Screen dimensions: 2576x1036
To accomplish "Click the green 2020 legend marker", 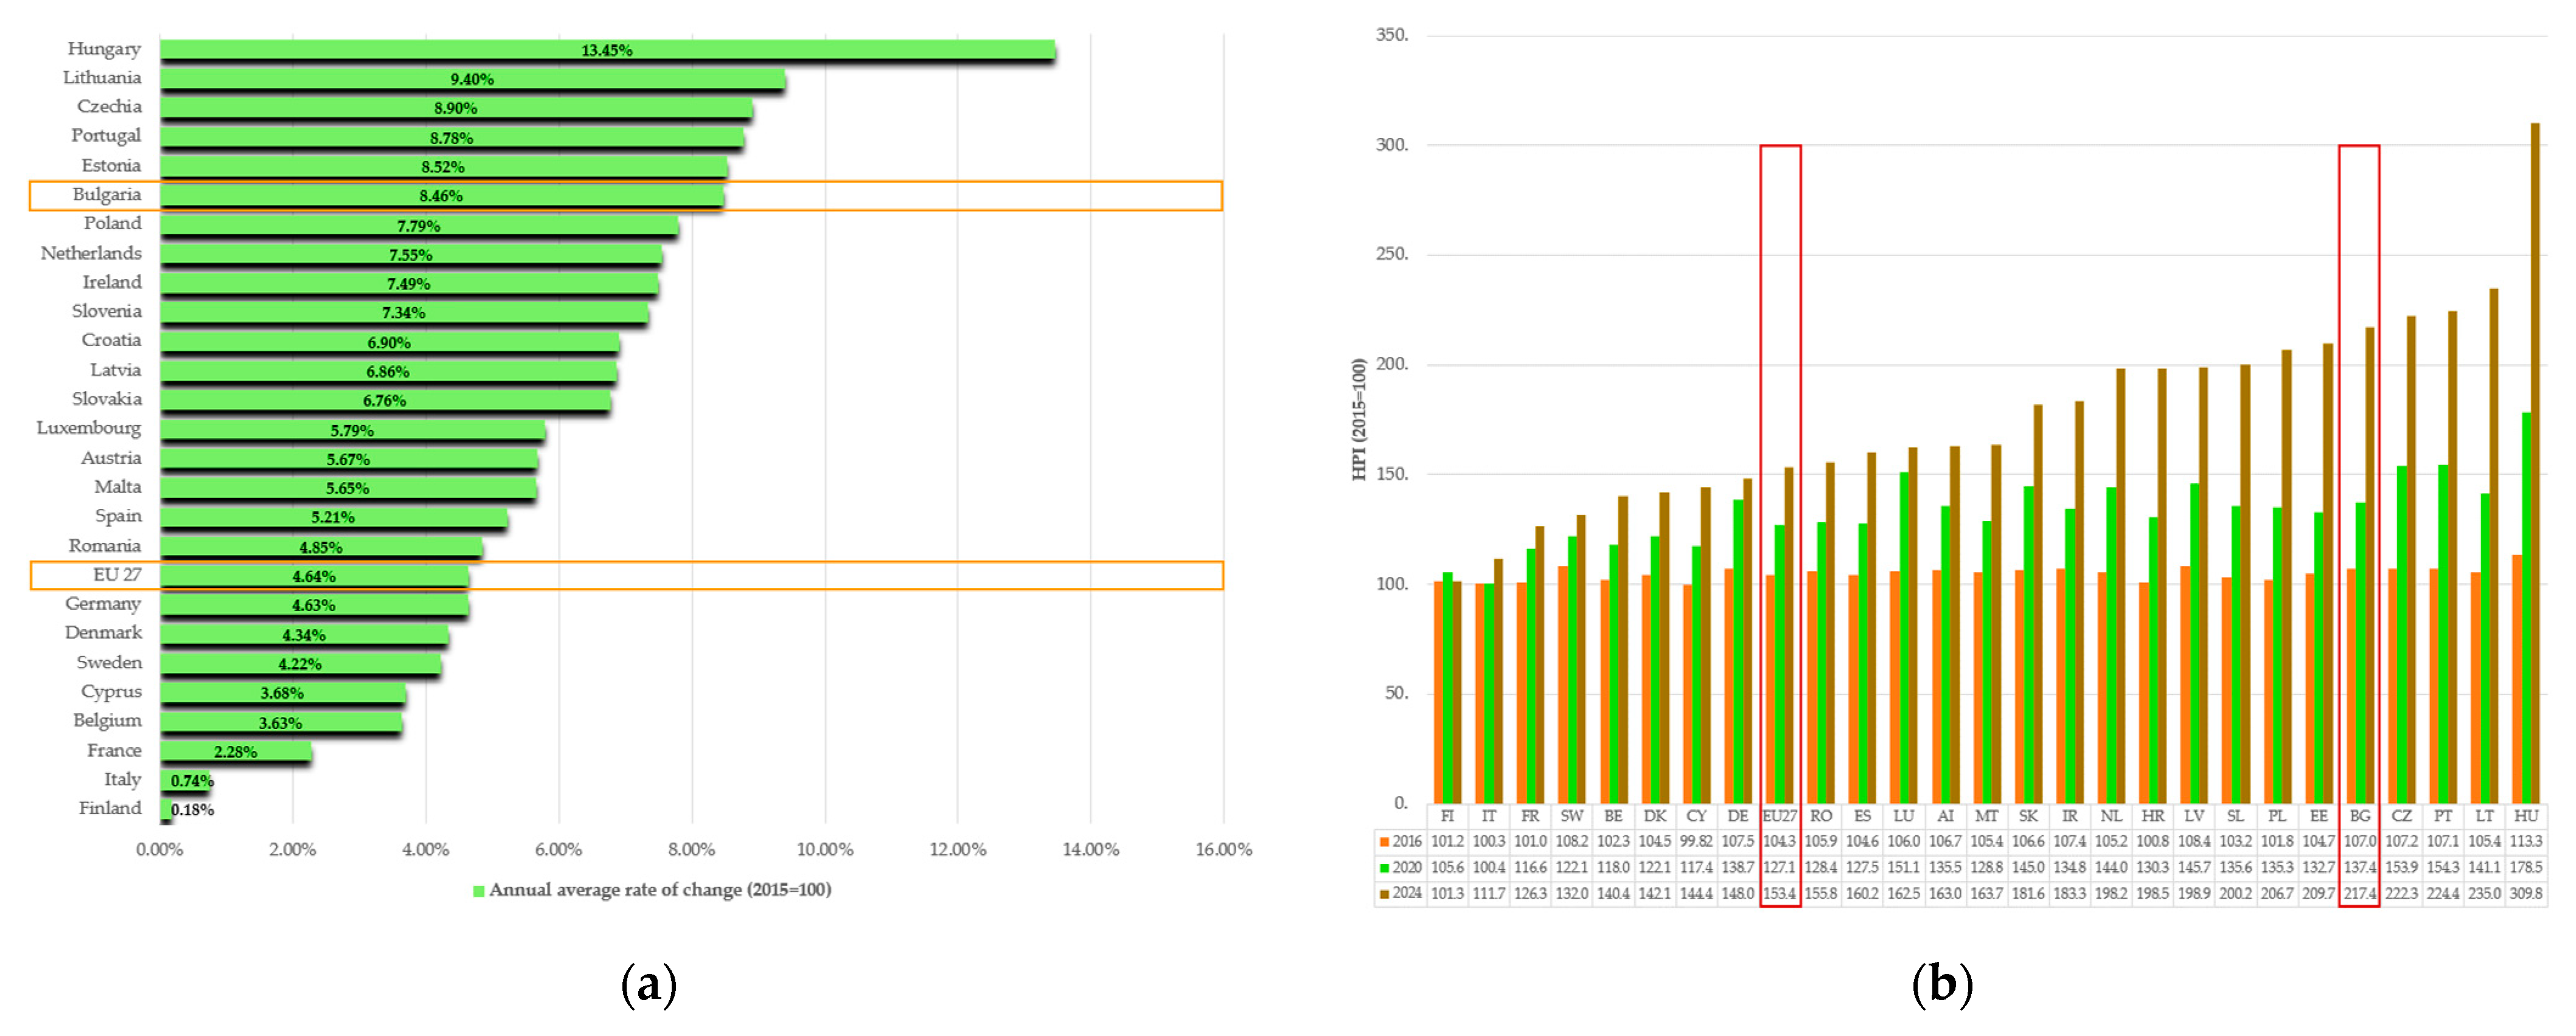I will [1384, 868].
